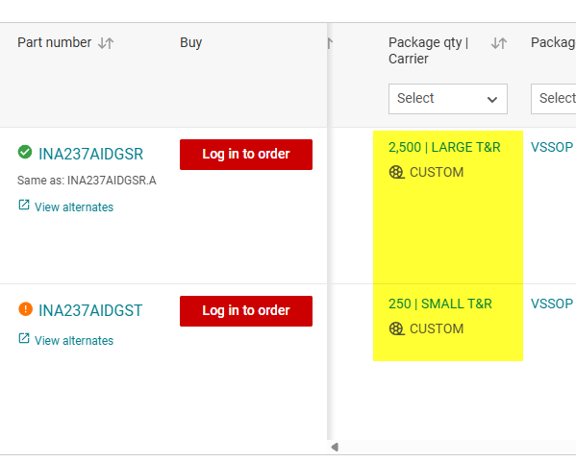Click the 2,500 | LARGE T&R text
The height and width of the screenshot is (462, 576).
[444, 148]
